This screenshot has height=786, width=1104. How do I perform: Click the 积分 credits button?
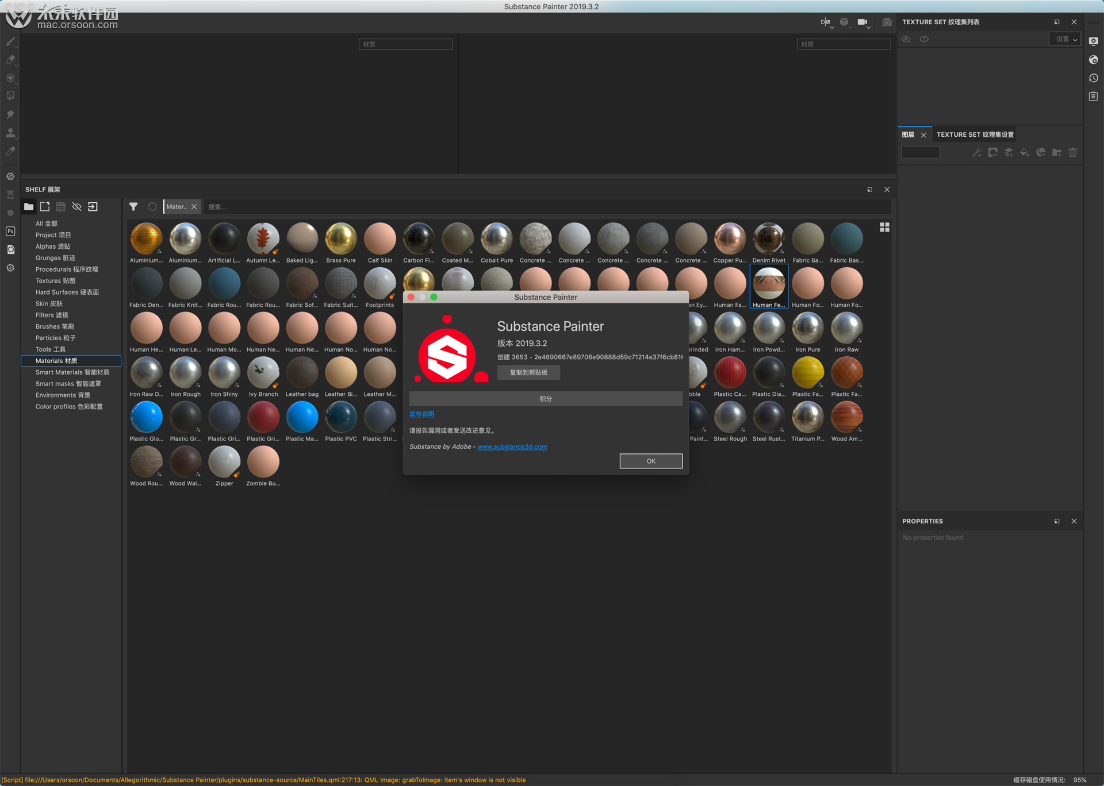[546, 399]
